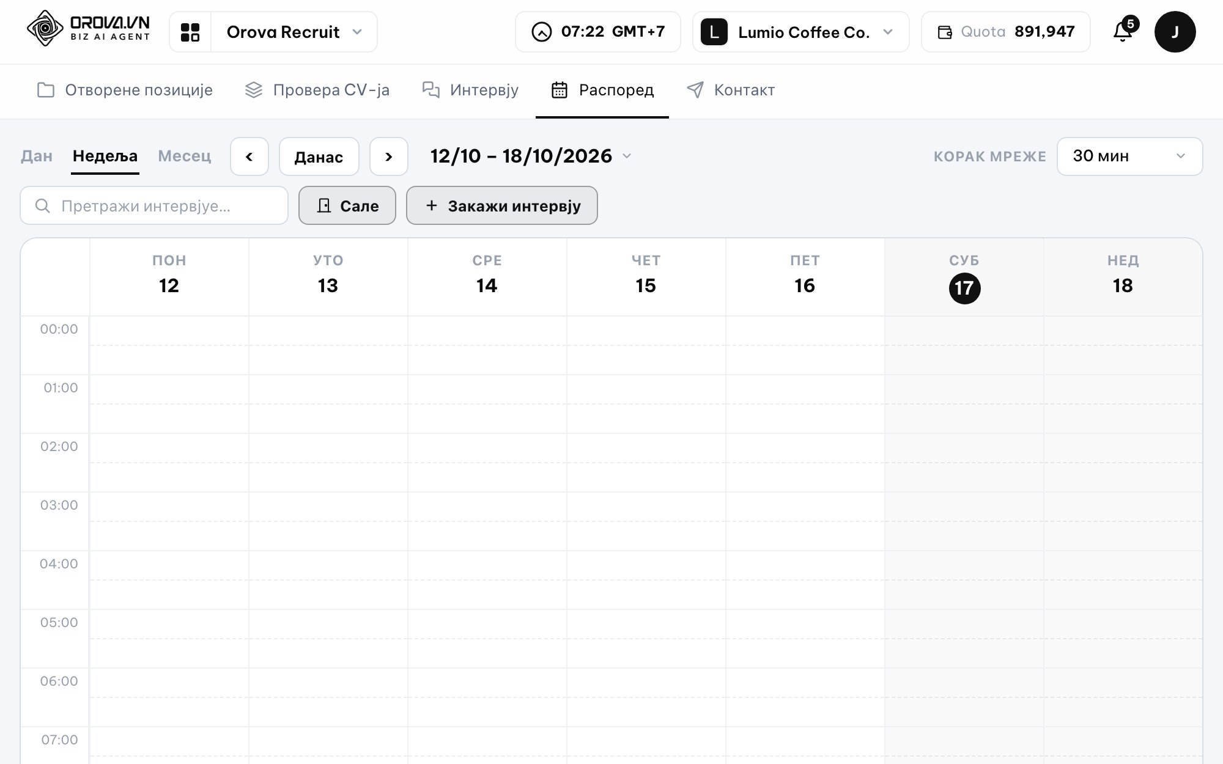Expand the date range 12/10 – 18/10/2026 picker
Viewport: 1223px width, 764px height.
[x=530, y=156]
